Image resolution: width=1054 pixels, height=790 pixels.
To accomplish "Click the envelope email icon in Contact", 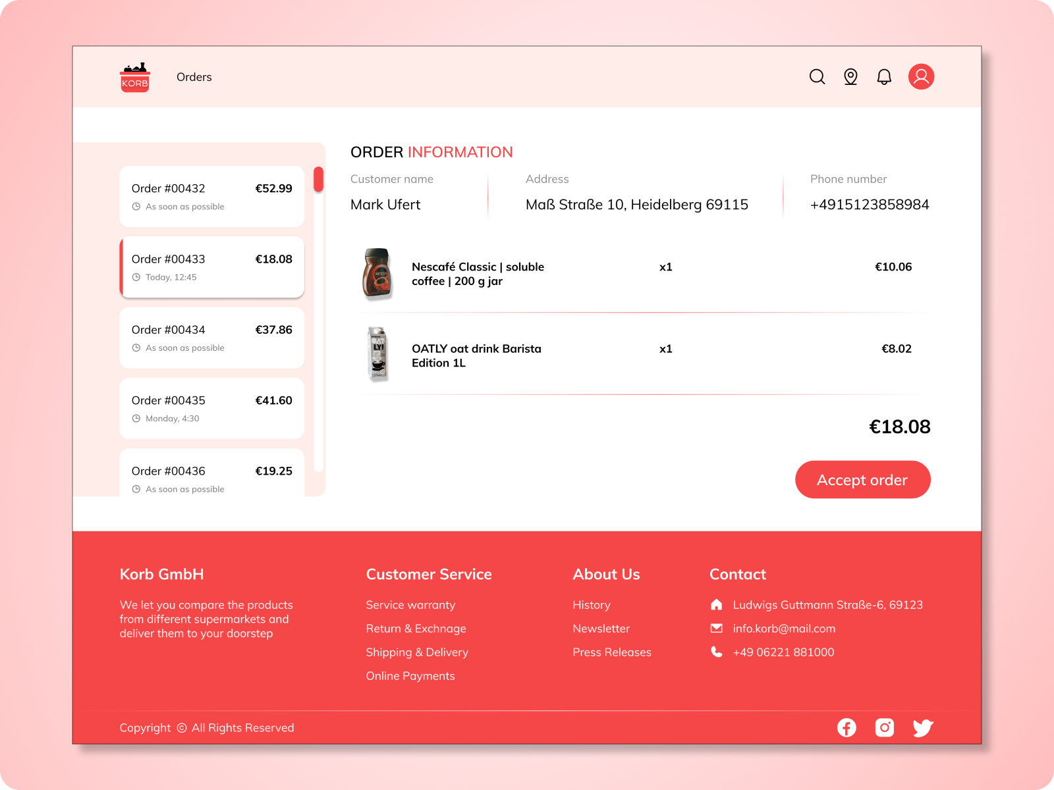I will pyautogui.click(x=717, y=628).
